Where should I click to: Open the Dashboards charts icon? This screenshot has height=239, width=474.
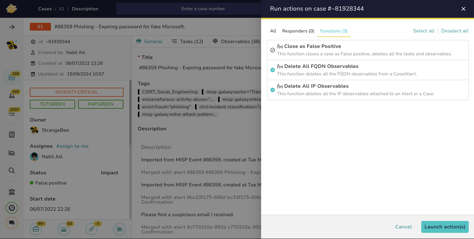coord(12,152)
